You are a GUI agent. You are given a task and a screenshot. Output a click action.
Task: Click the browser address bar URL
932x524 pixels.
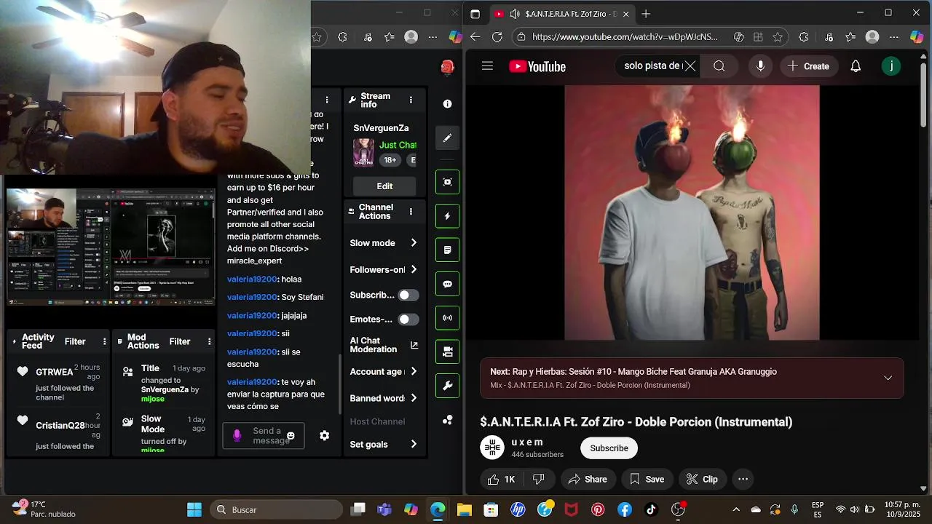point(624,36)
